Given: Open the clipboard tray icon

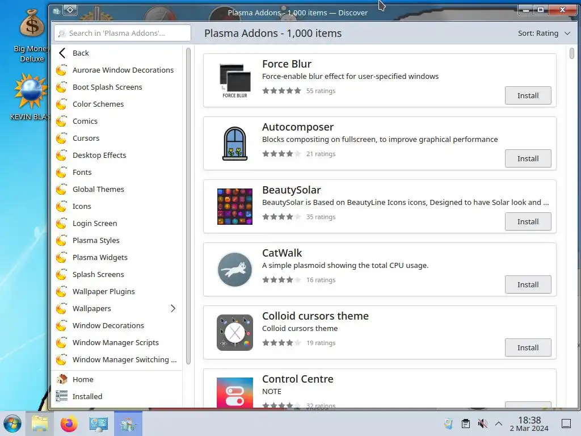Looking at the screenshot, I should point(465,424).
